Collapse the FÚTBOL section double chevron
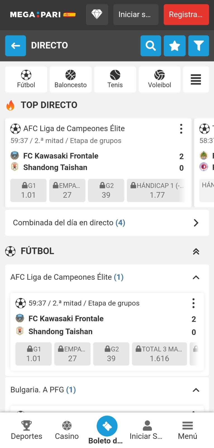Image resolution: width=214 pixels, height=448 pixels. (196, 251)
